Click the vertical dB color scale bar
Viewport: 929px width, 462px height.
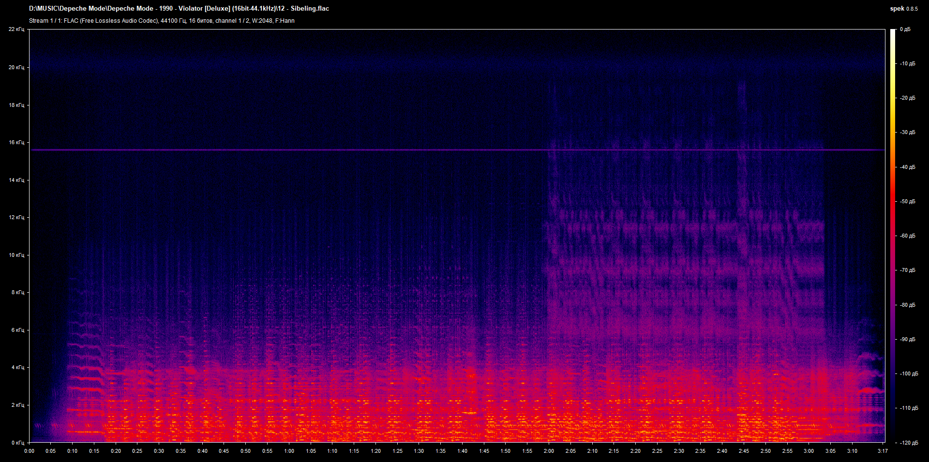click(x=893, y=236)
